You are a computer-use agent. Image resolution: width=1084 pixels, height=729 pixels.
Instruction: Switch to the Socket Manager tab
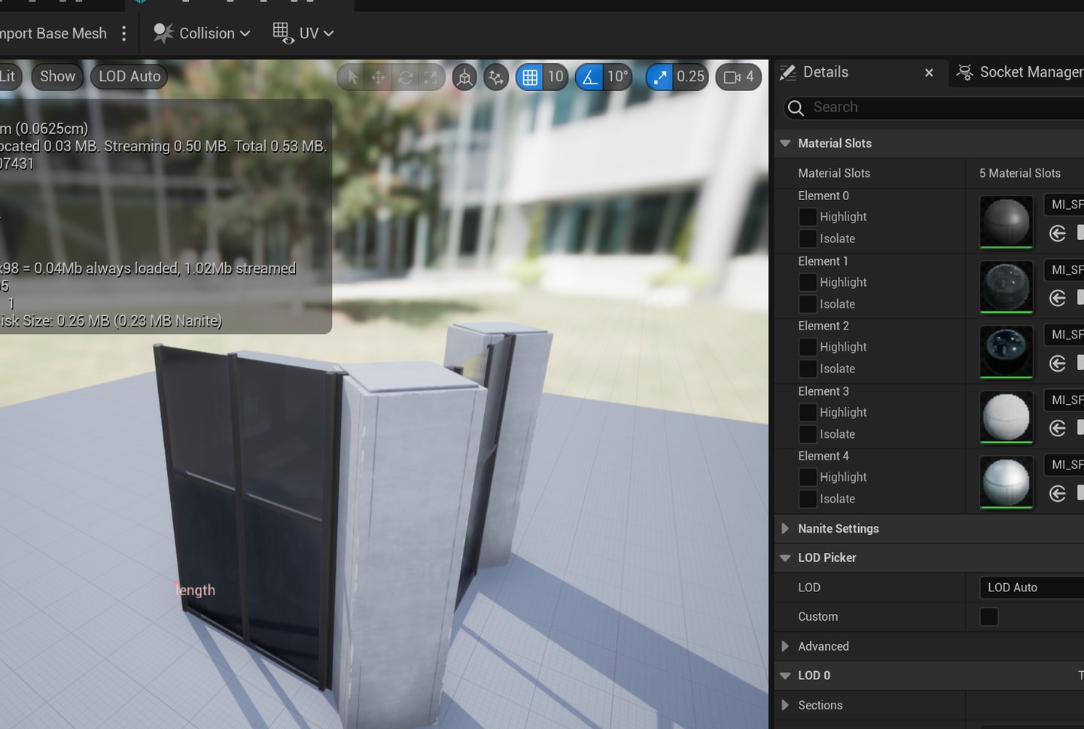pos(1020,72)
